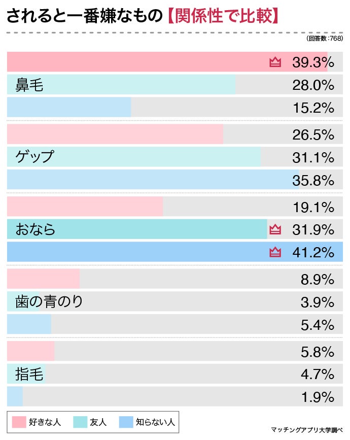
Task: Click the blue 知らない人 legend swatch
Action: (127, 422)
